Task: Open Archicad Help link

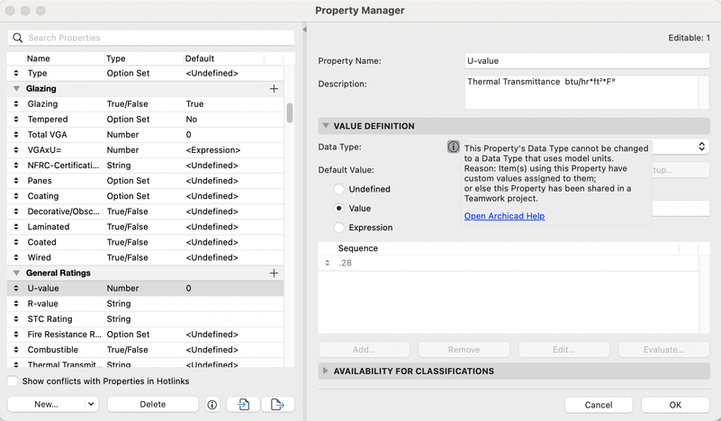Action: pyautogui.click(x=504, y=216)
